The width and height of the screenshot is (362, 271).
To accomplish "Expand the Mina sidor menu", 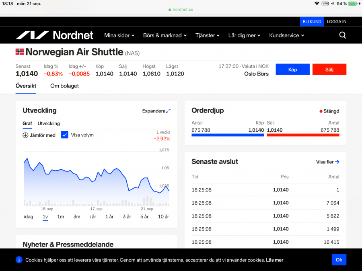I will tap(119, 35).
